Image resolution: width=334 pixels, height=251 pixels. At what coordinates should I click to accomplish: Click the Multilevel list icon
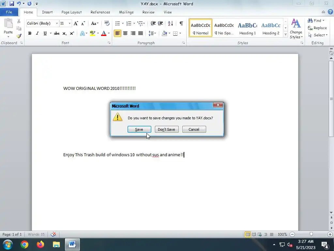pos(140,23)
